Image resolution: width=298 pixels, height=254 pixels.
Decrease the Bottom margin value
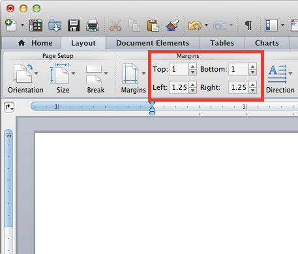point(252,72)
